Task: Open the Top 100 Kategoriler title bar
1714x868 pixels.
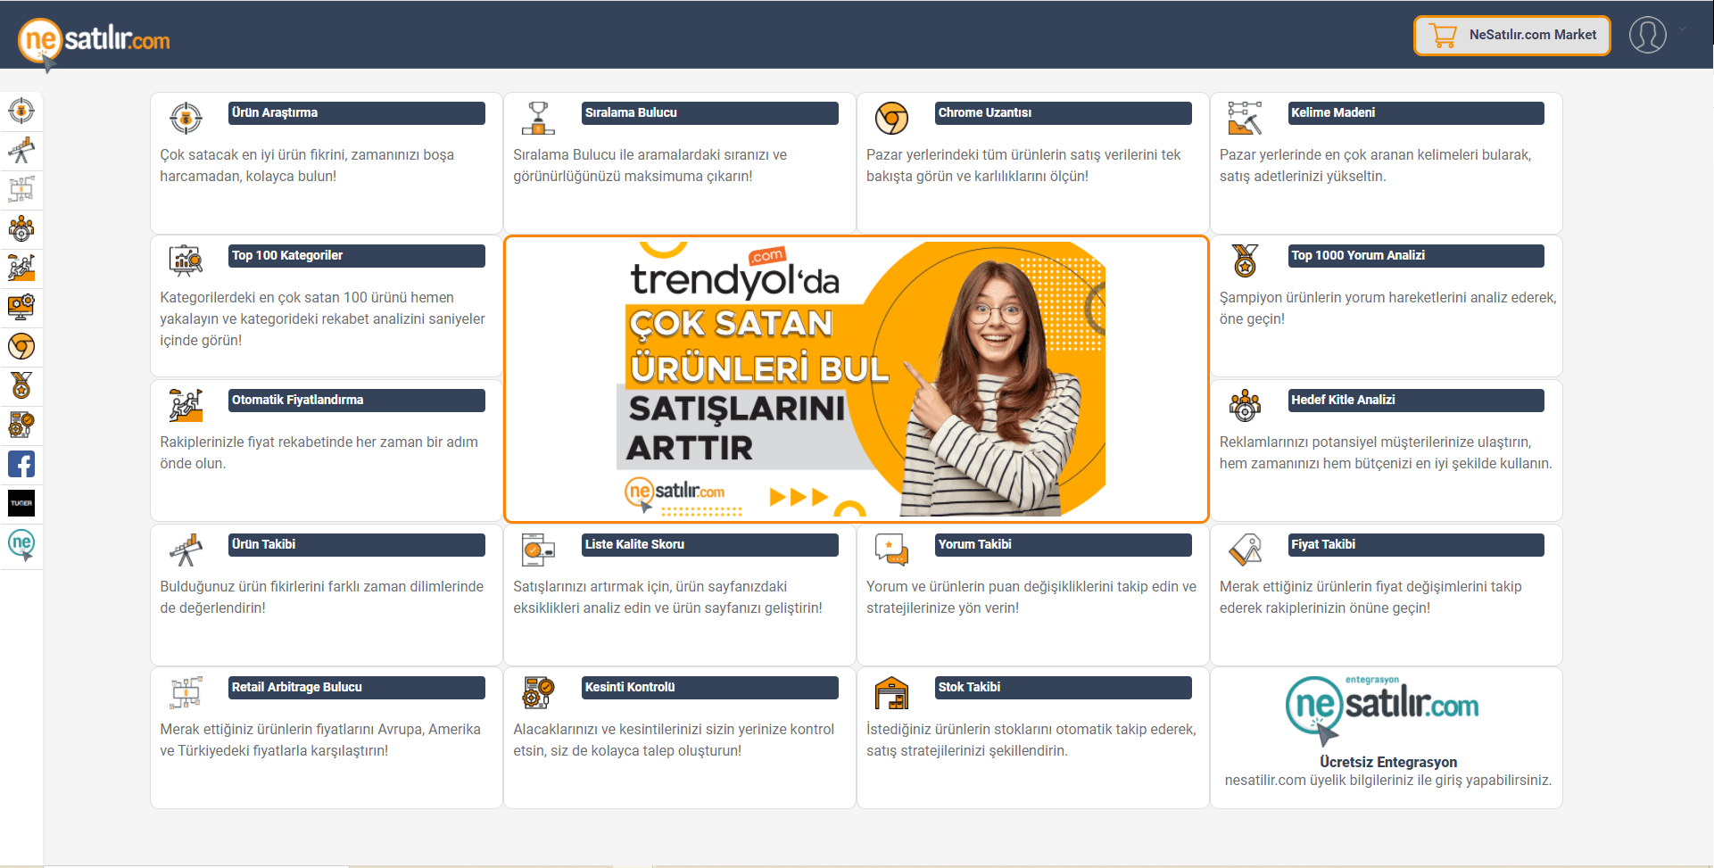Action: coord(356,256)
